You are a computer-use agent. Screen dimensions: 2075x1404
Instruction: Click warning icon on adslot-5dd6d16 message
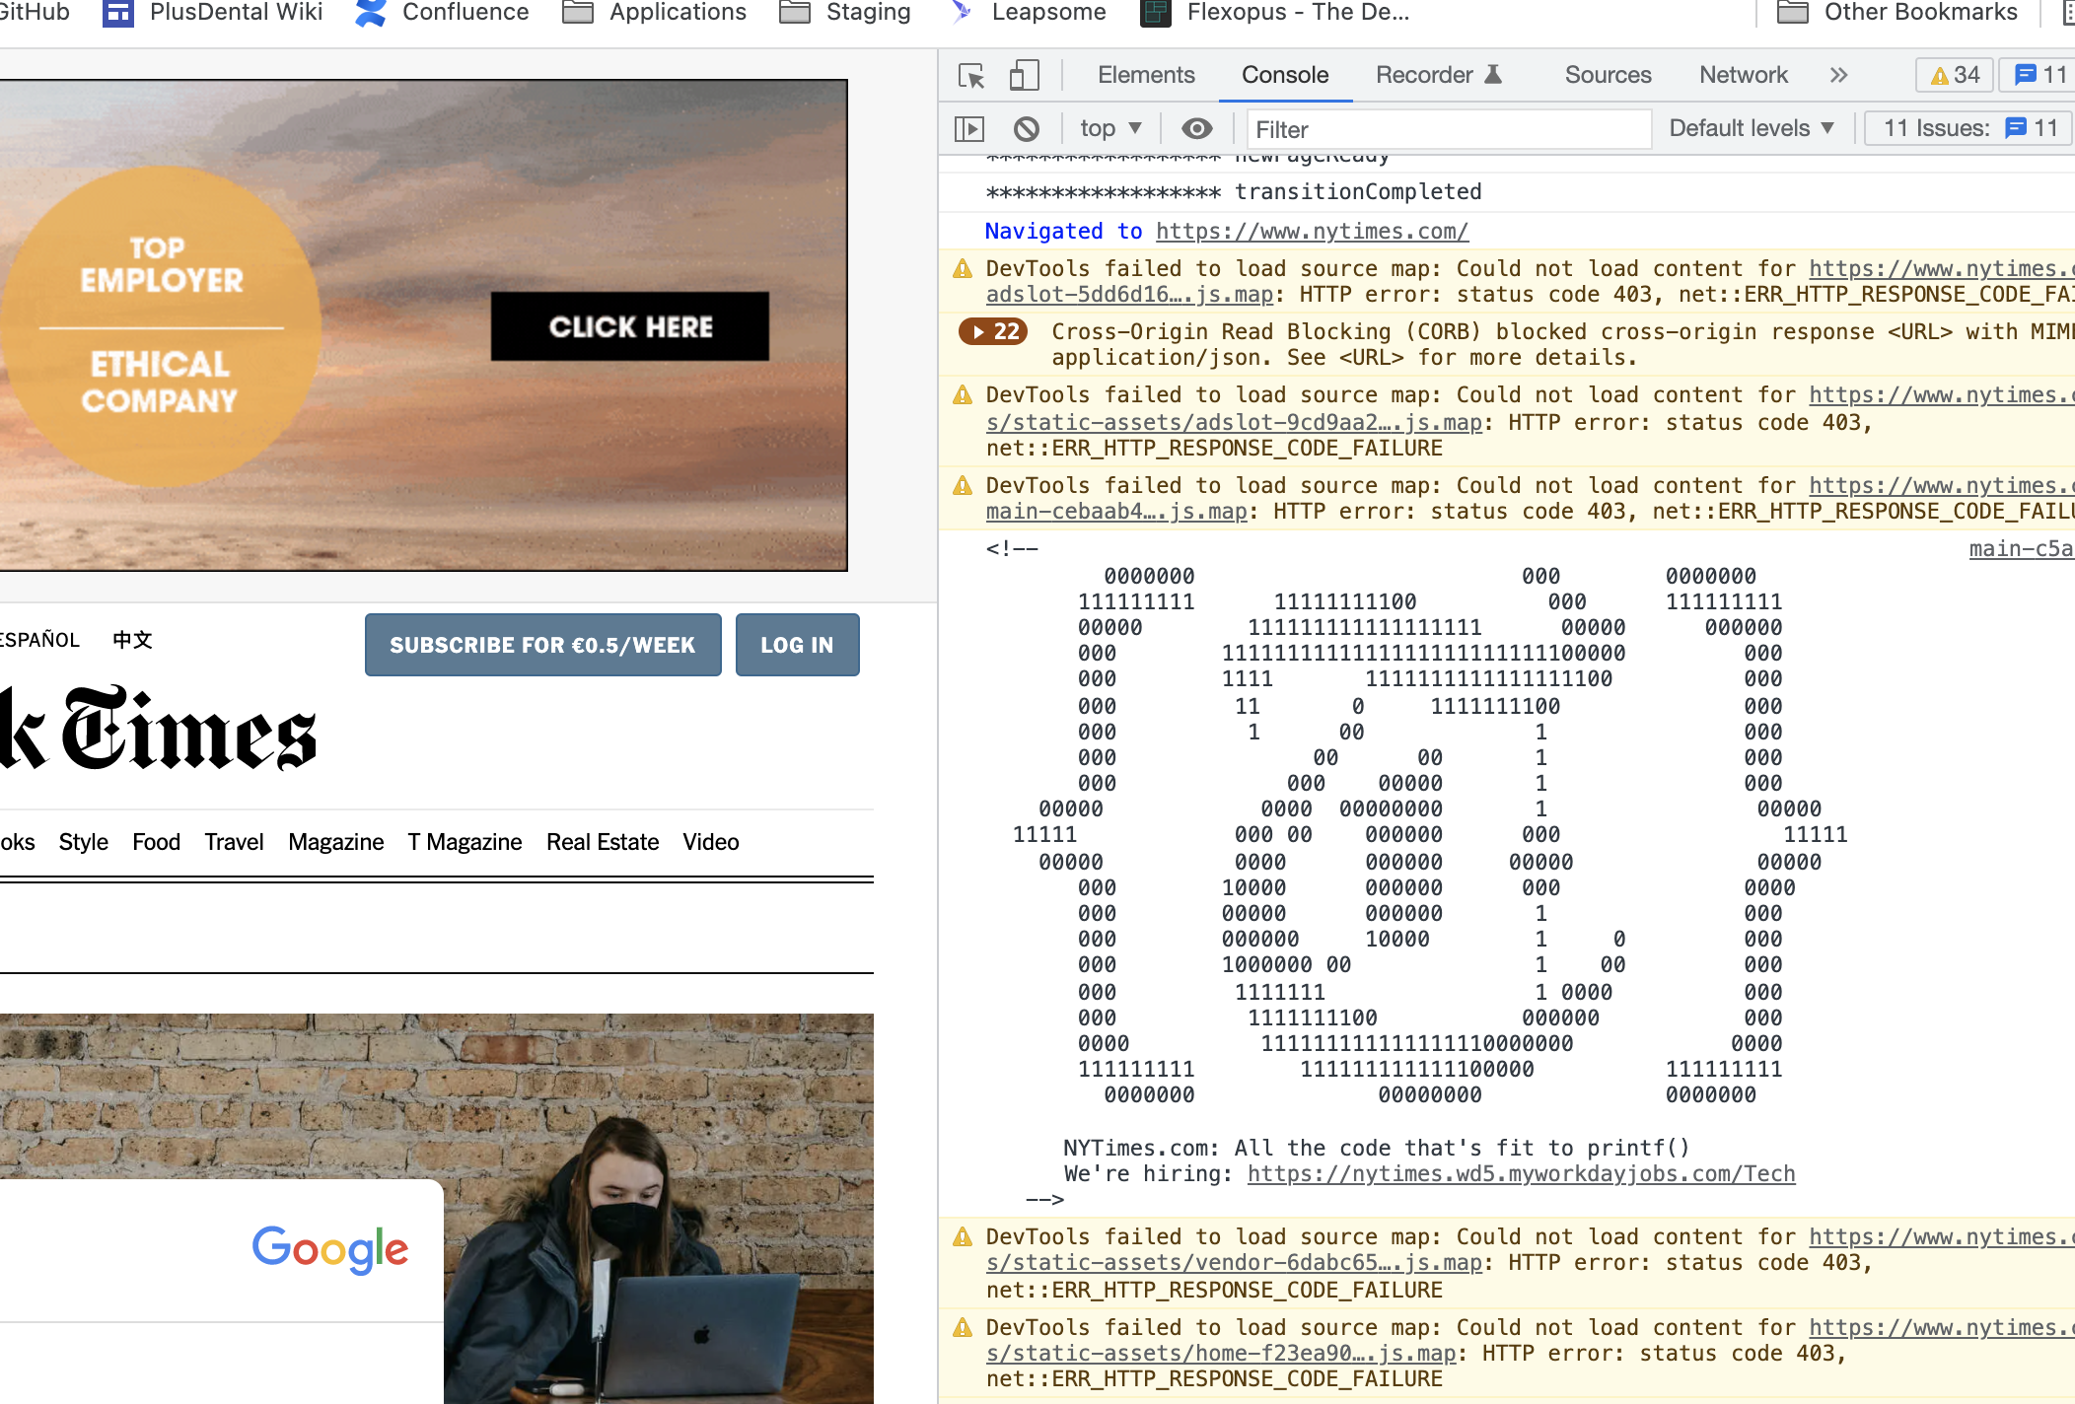pyautogui.click(x=963, y=269)
